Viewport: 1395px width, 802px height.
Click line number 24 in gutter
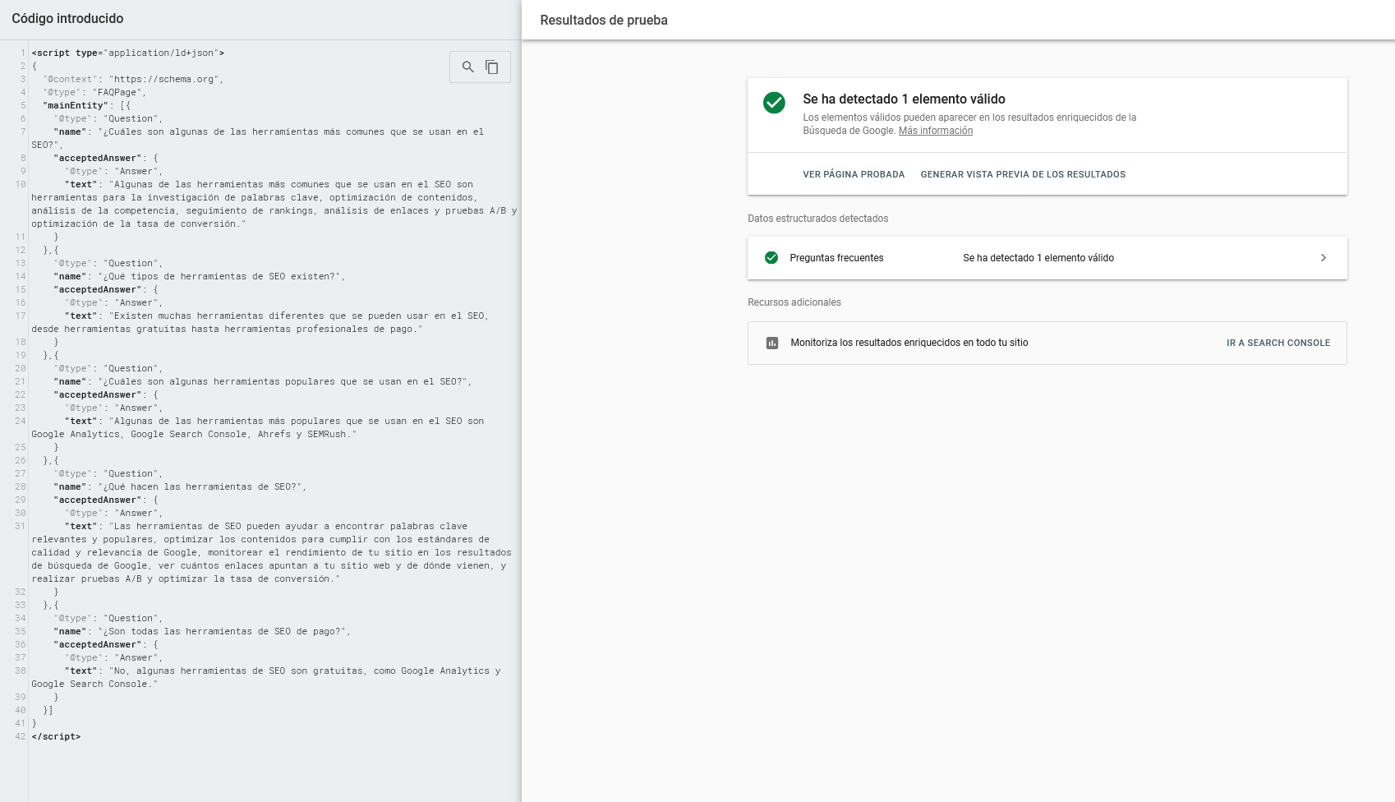click(x=20, y=421)
